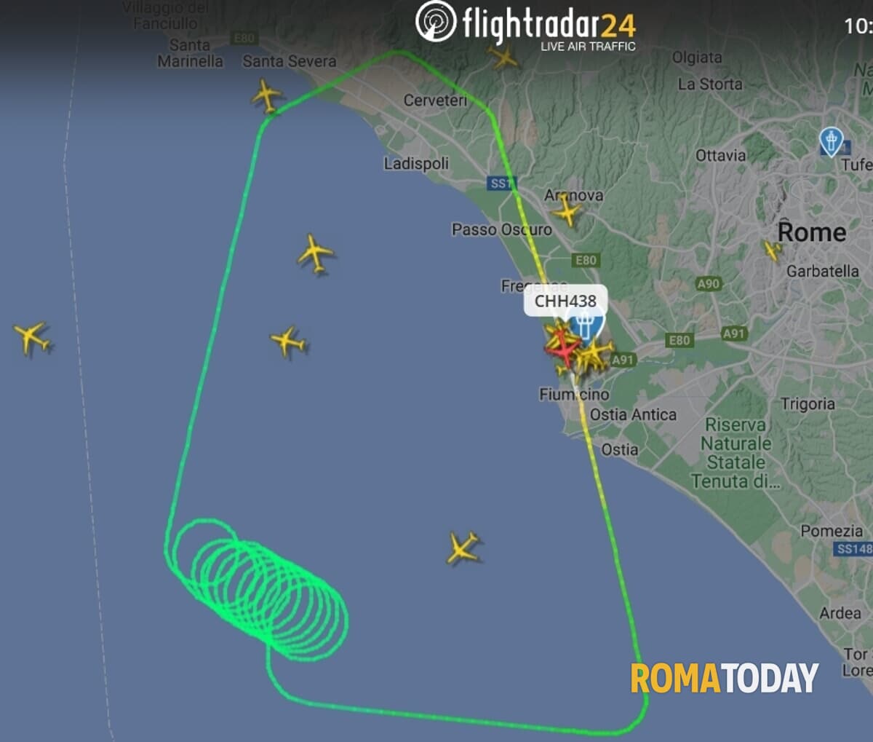Select the yellow plane near Aranova
The width and height of the screenshot is (873, 742).
point(567,212)
